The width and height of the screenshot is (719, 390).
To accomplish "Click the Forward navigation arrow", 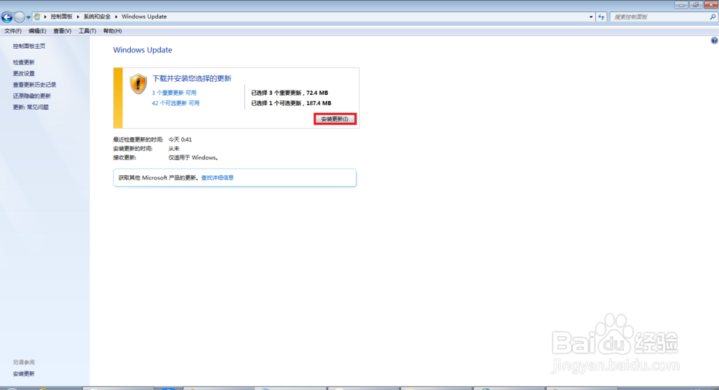I will (19, 17).
